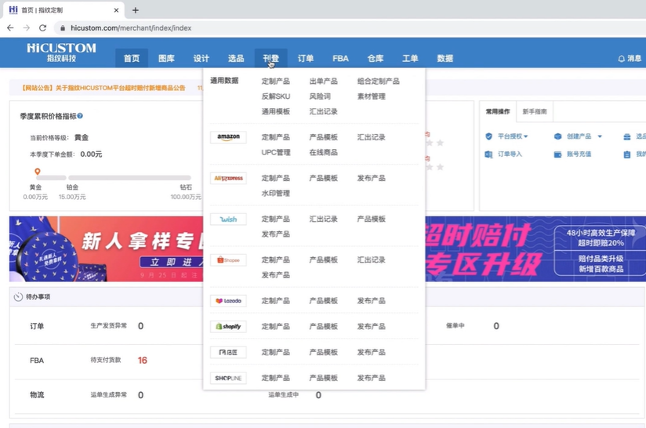This screenshot has width=646, height=428.
Task: Click 通用模板 in the dropdown
Action: tap(276, 111)
